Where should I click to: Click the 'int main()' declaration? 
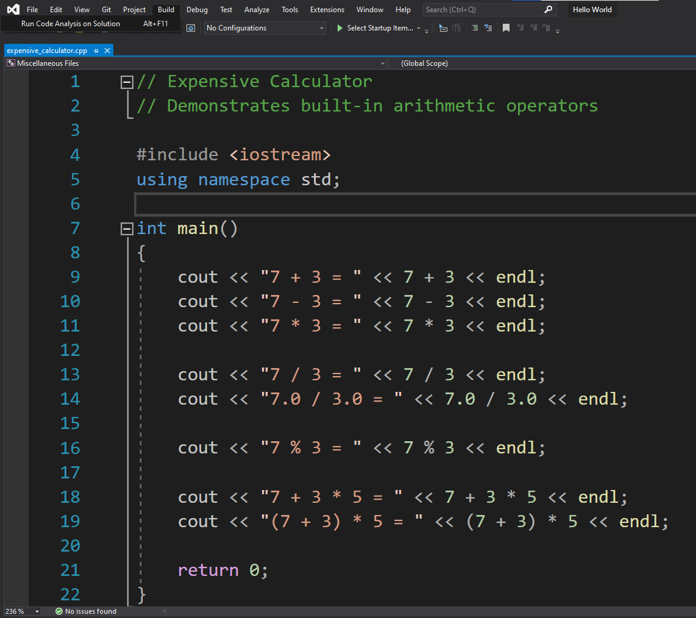pos(187,229)
